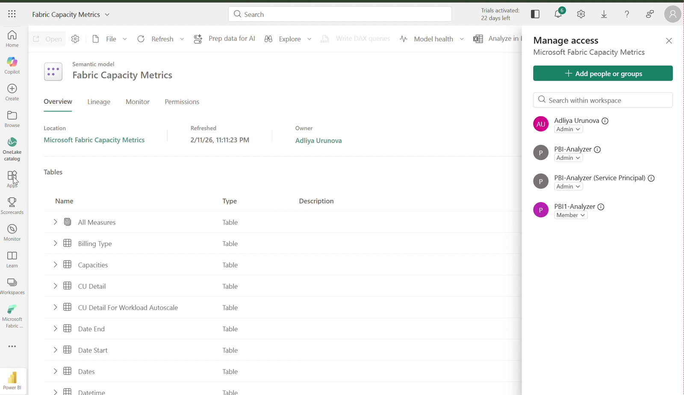Click the download arrow icon
Screen dimensions: 684x395
pyautogui.click(x=604, y=14)
